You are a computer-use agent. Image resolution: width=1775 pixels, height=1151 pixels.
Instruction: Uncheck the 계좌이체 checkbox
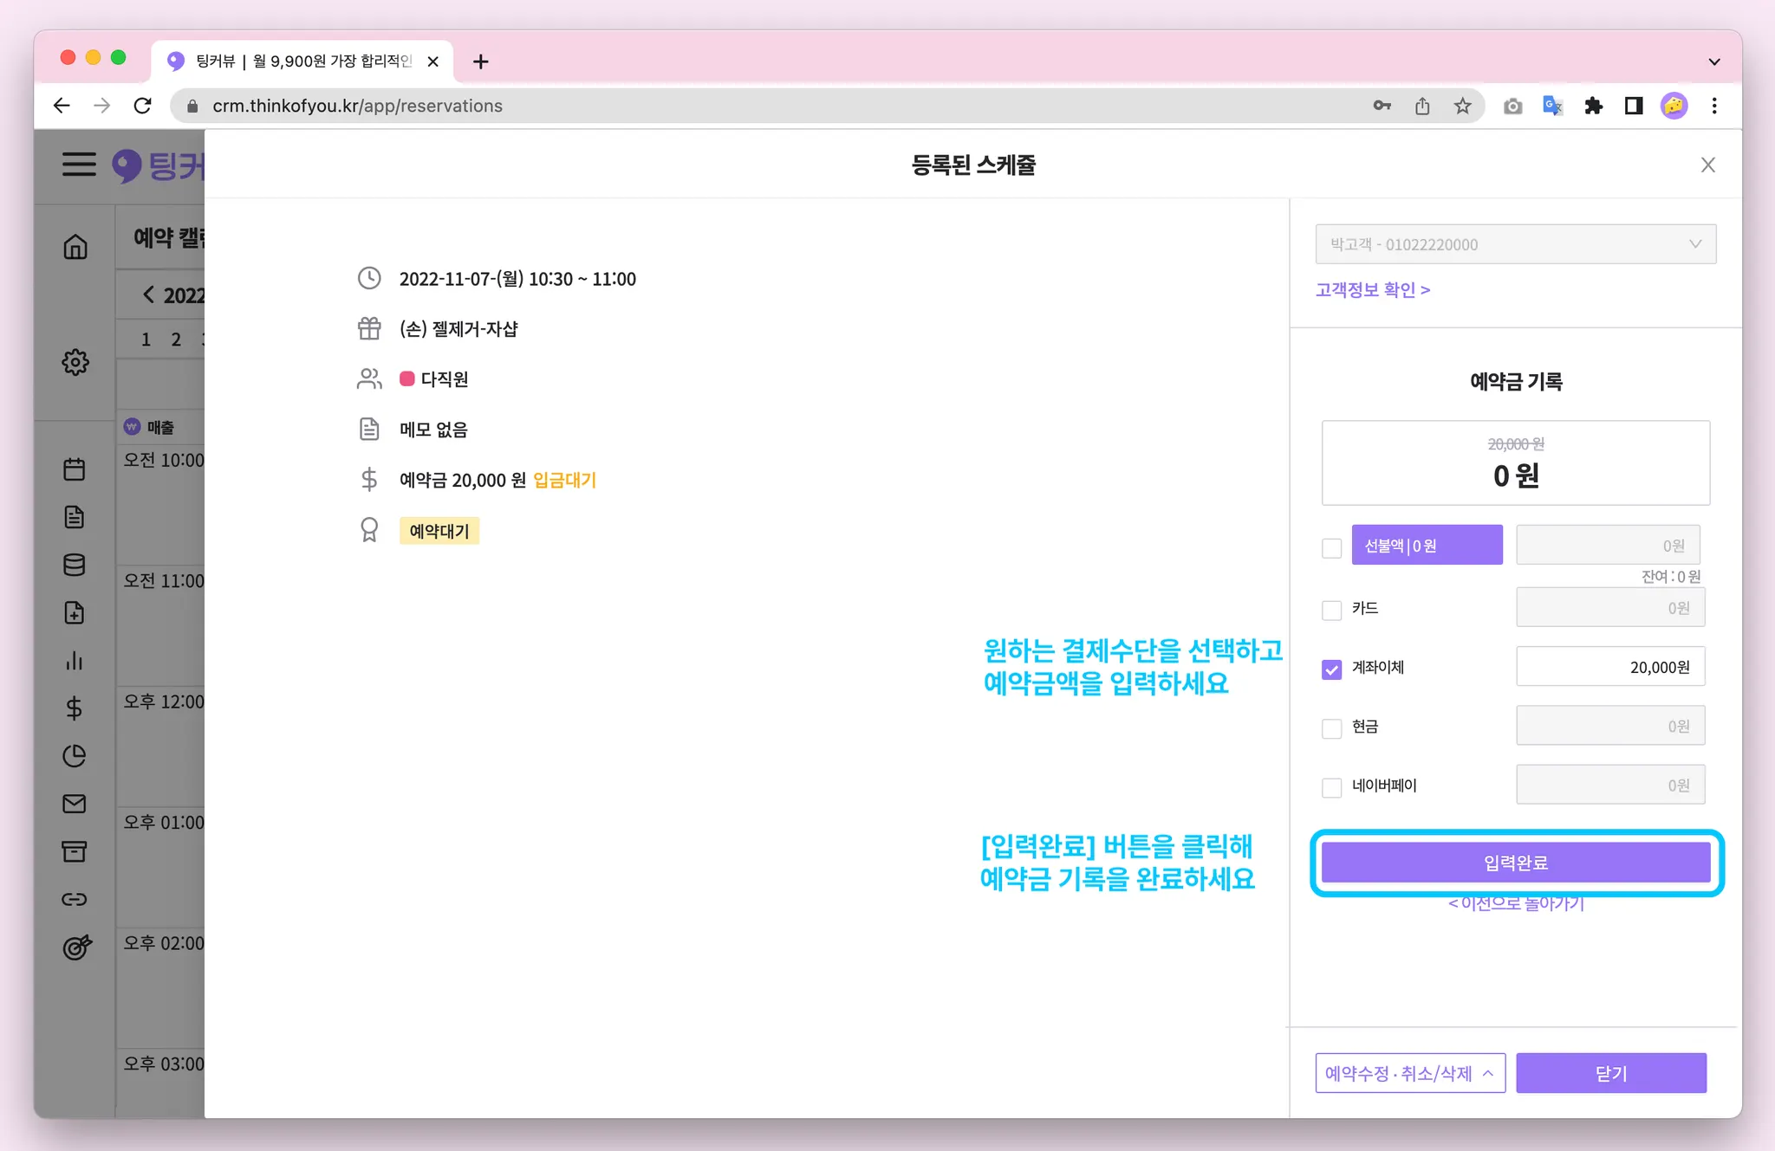click(1331, 669)
